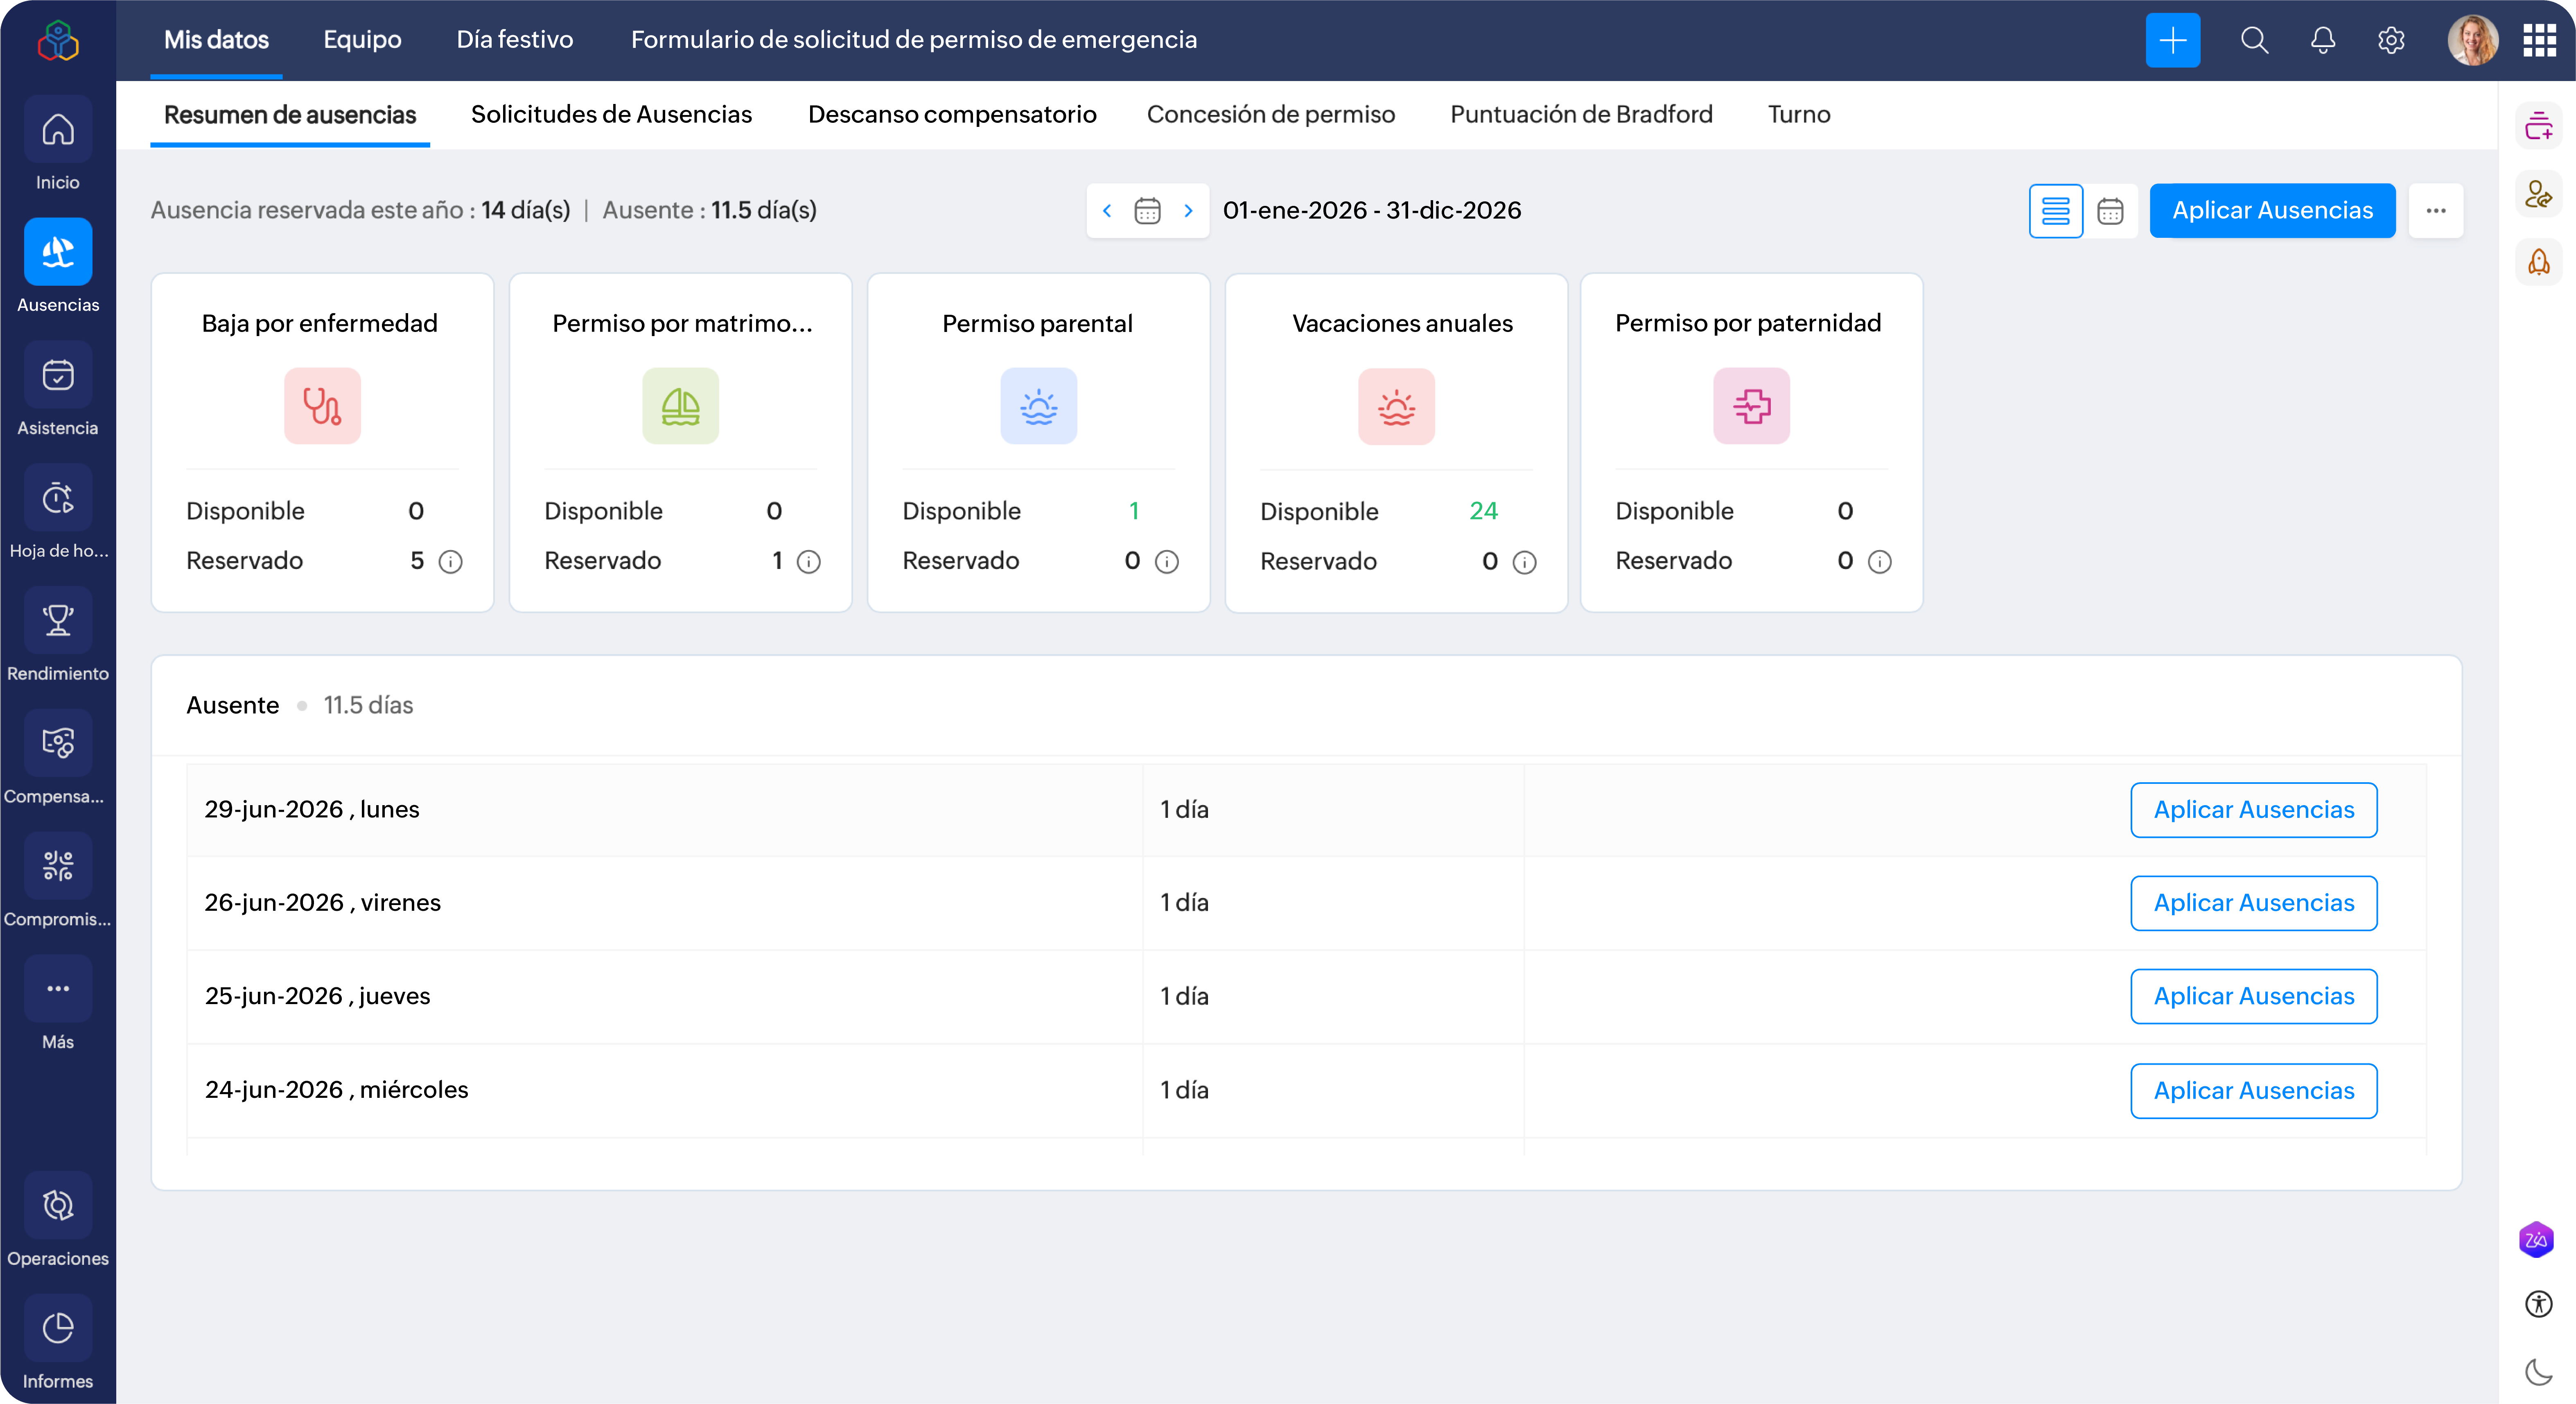Click the Vacaciones anuales available value 24
The image size is (2576, 1404).
[1483, 511]
